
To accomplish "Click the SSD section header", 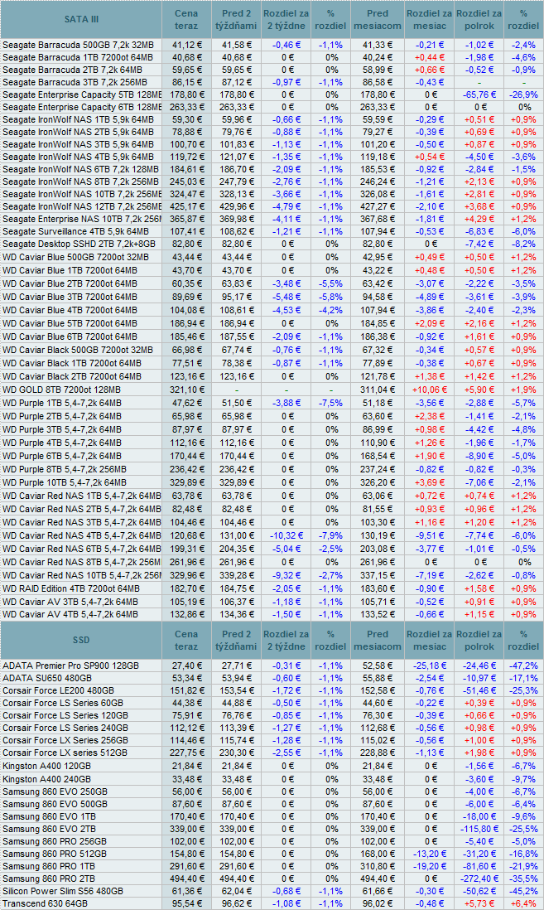I will [81, 640].
